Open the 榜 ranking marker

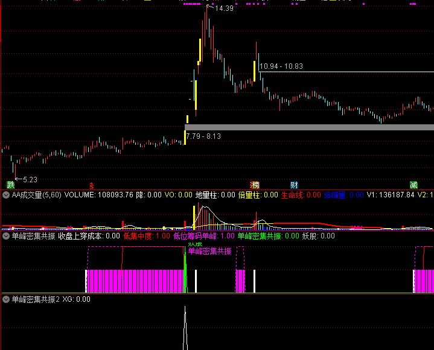pyautogui.click(x=255, y=185)
